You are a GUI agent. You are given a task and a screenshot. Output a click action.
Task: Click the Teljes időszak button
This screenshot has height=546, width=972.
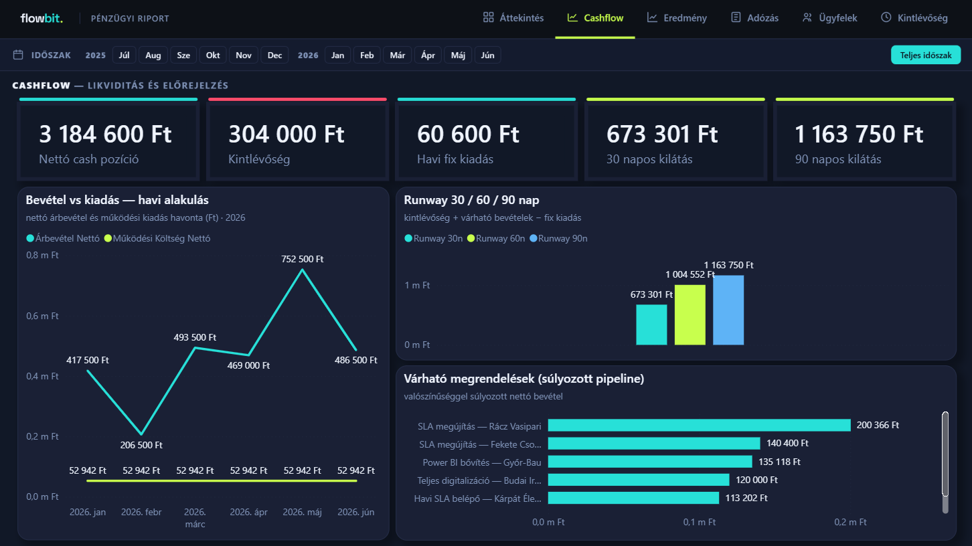coord(926,56)
